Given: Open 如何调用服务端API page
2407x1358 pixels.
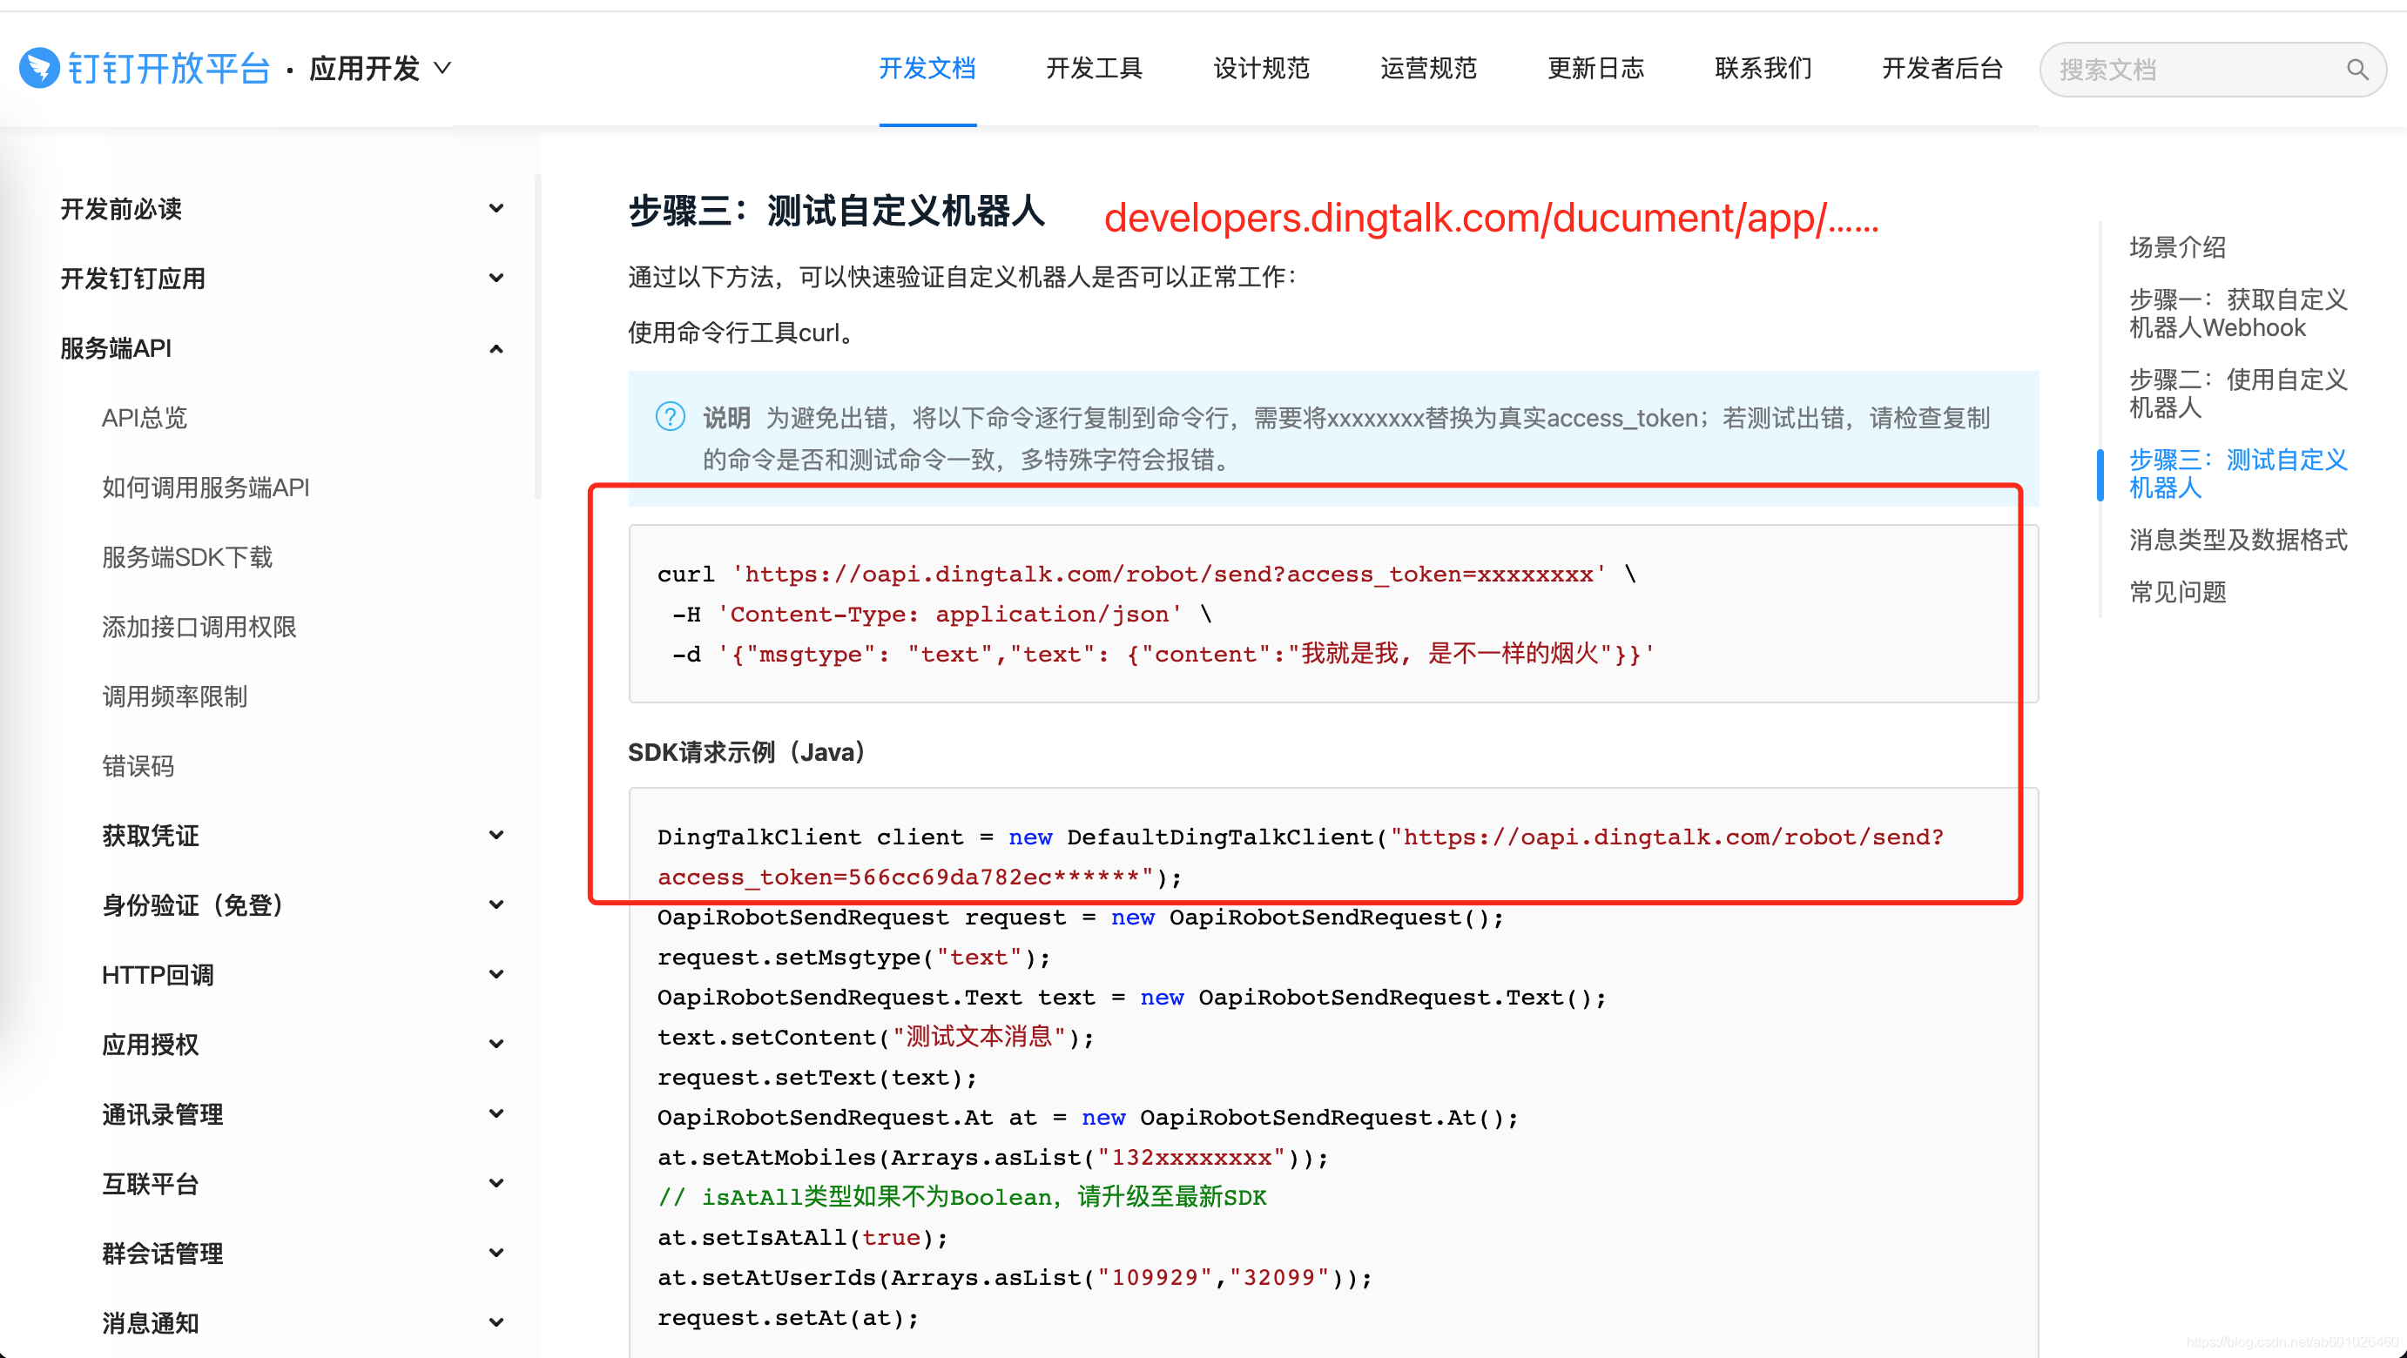Looking at the screenshot, I should (206, 487).
